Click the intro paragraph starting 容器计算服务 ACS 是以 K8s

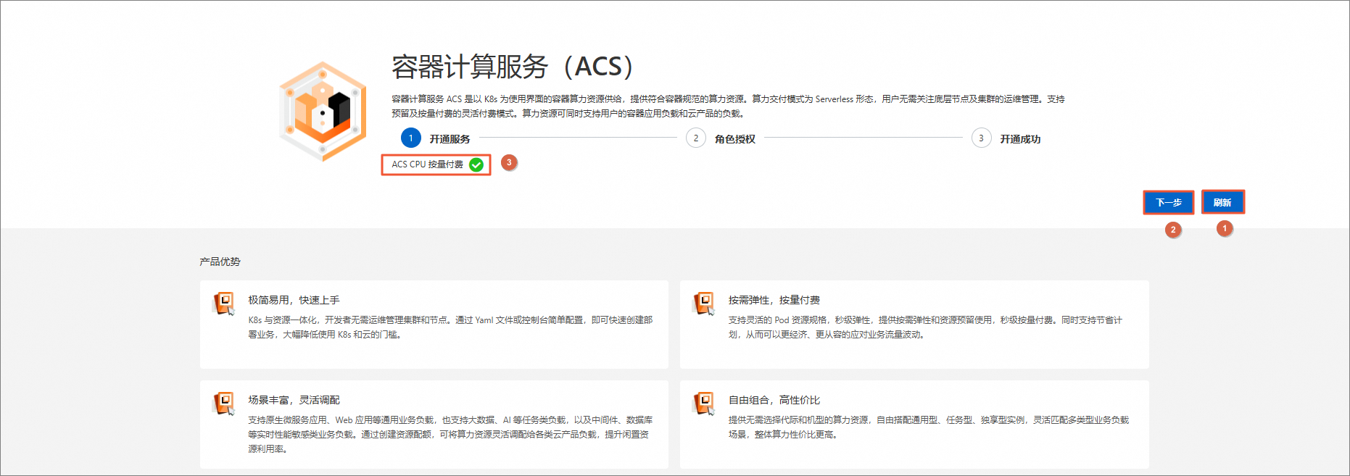coord(728,106)
